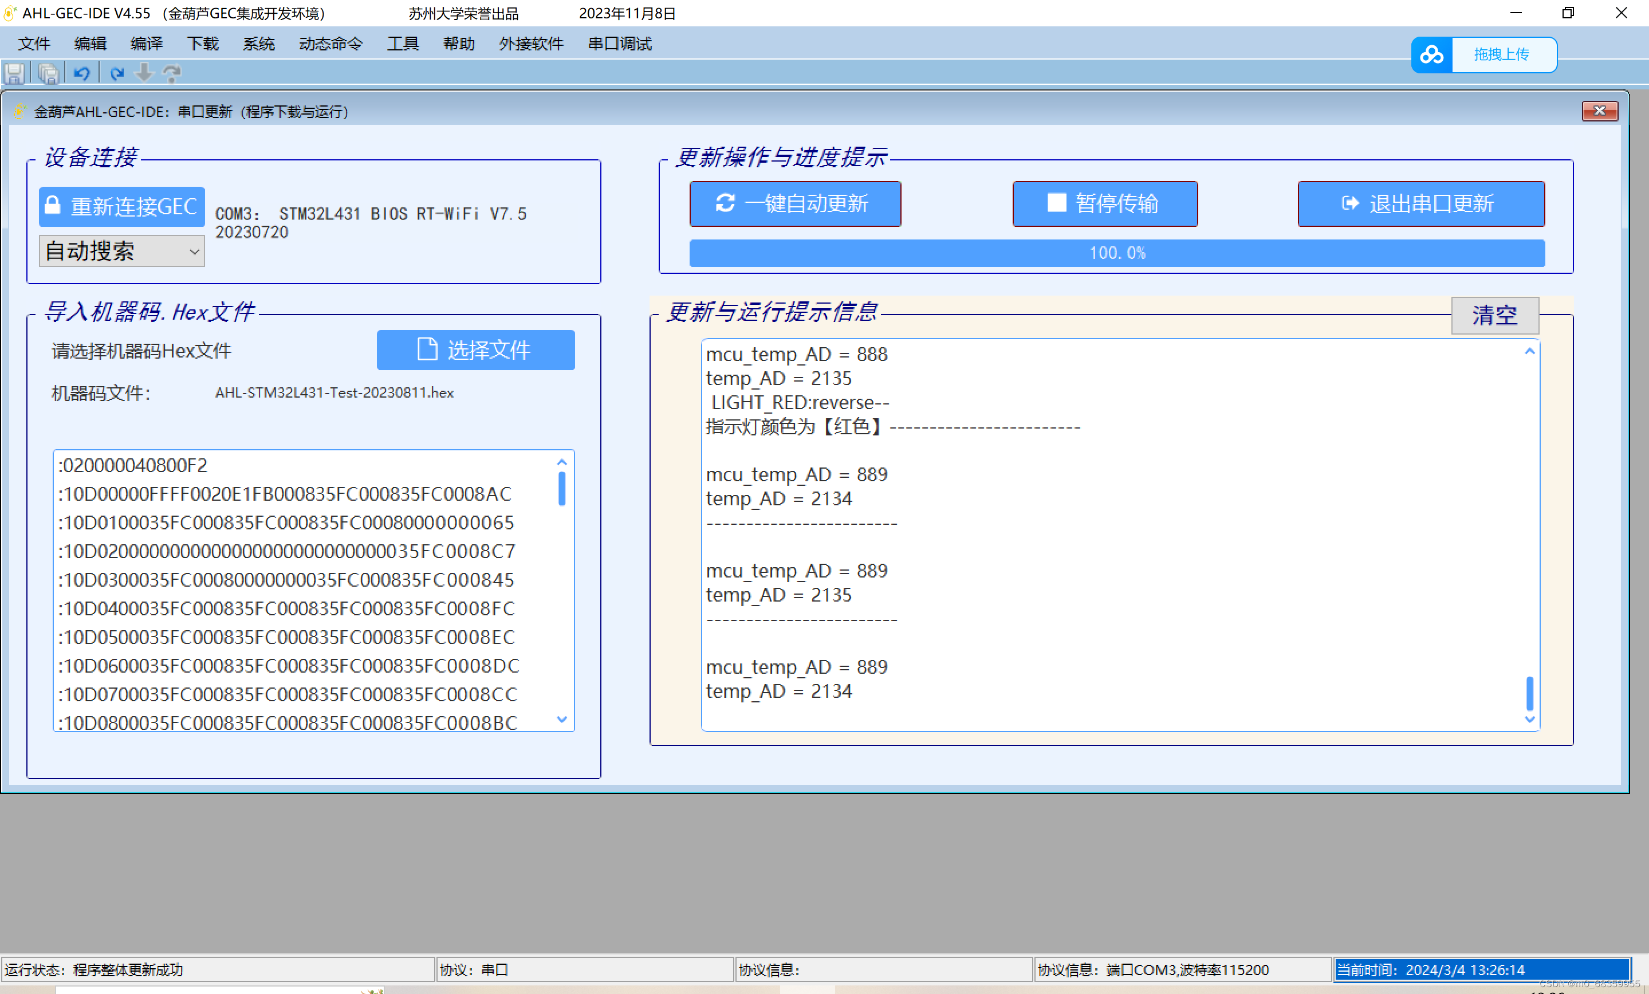Screen dimensions: 1649x994
Task: Click the 100.0% update progress bar
Action: (x=1116, y=253)
